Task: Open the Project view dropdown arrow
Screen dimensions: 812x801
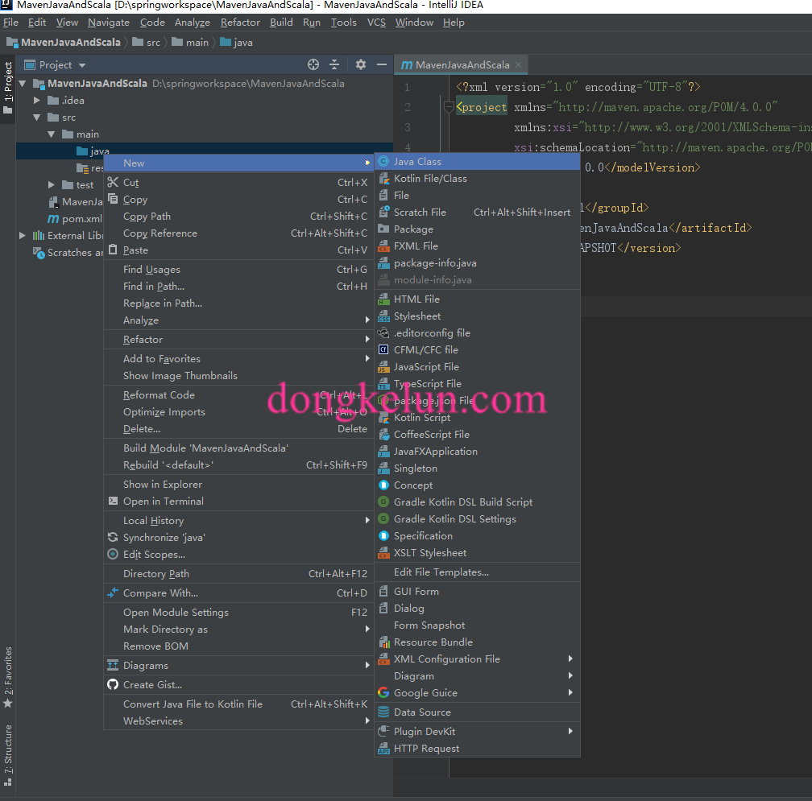Action: click(82, 65)
